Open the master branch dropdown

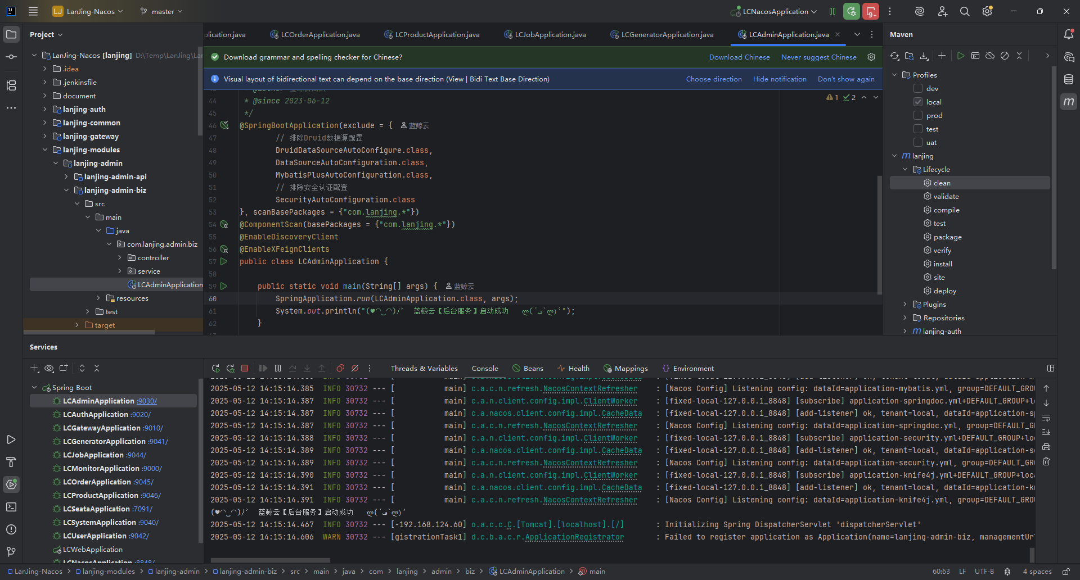pos(161,11)
